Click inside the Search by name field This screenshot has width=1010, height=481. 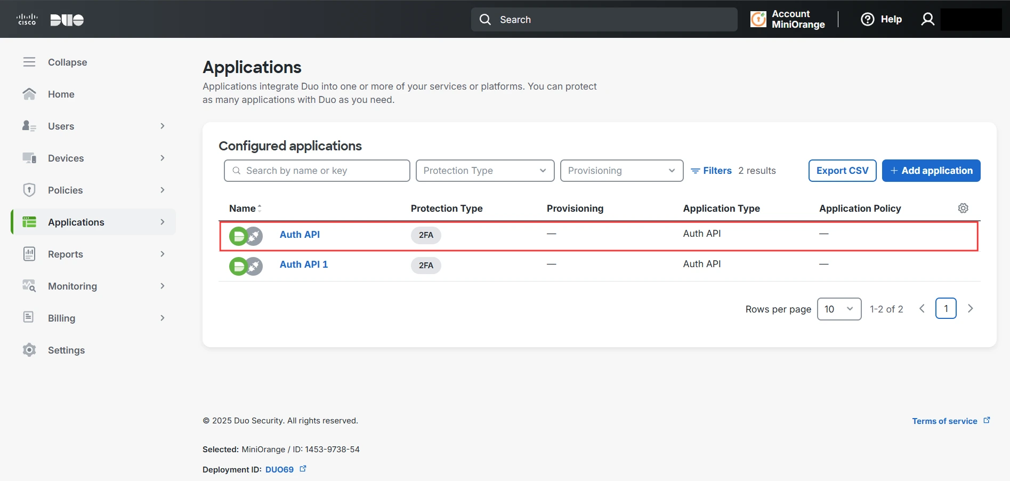[x=317, y=171]
